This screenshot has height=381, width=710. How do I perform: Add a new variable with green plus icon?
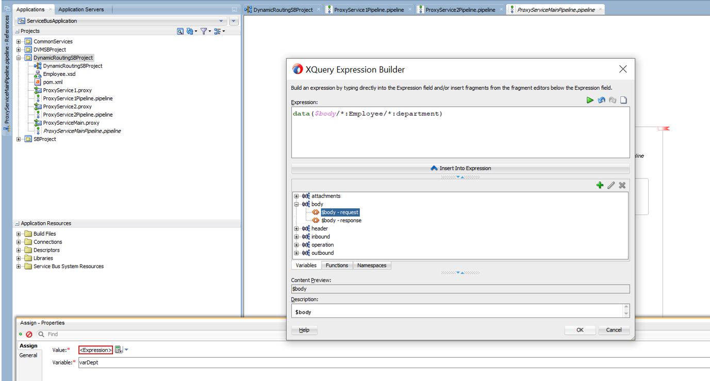point(600,185)
